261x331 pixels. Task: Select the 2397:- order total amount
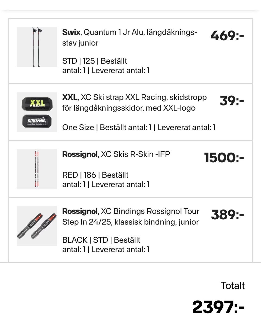click(218, 307)
